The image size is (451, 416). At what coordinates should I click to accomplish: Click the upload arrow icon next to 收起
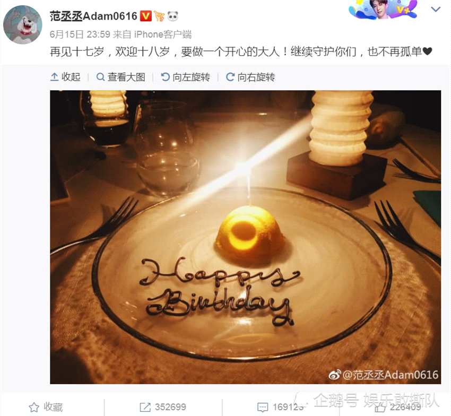(54, 77)
